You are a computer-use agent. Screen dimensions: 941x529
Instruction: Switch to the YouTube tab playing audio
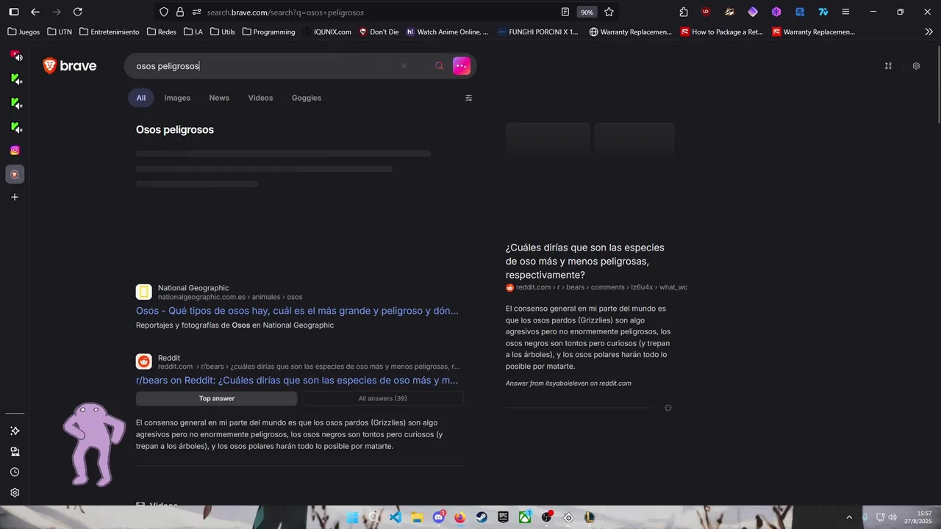click(15, 56)
